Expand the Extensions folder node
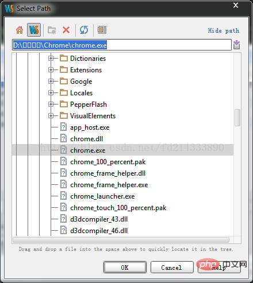Image resolution: width=253 pixels, height=283 pixels. tap(51, 70)
